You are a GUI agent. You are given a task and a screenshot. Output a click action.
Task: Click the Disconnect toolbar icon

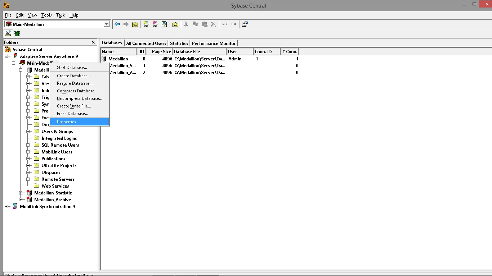(155, 24)
